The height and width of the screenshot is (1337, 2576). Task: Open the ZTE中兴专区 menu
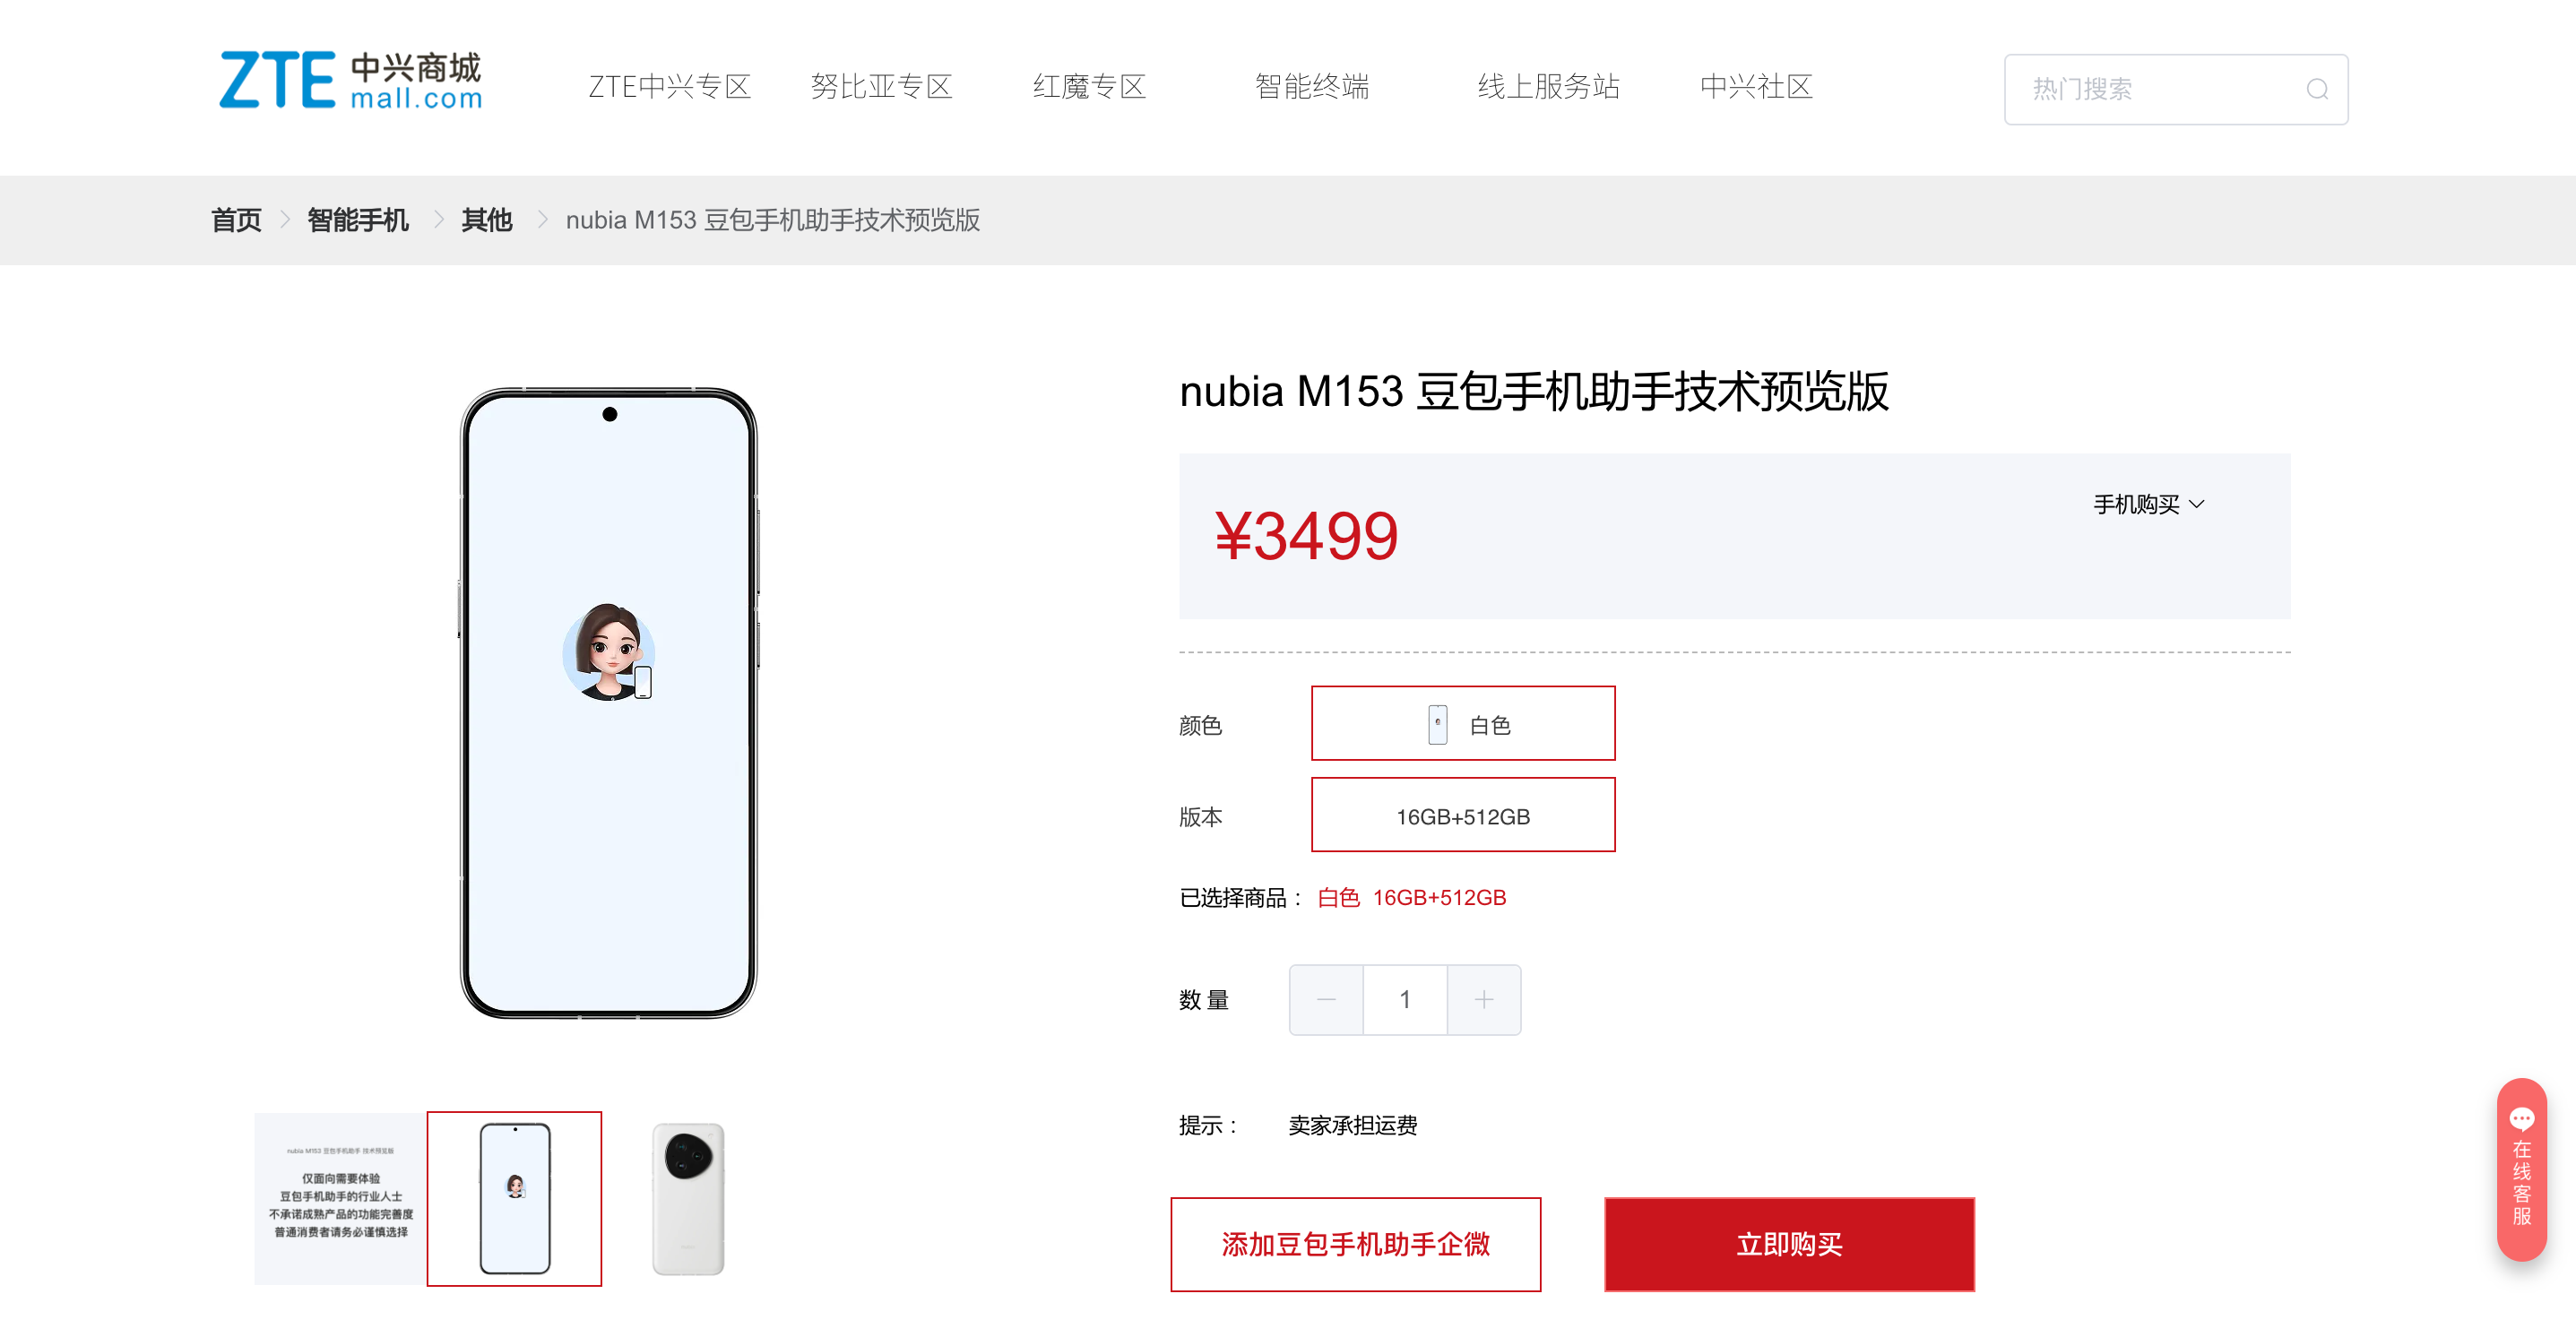coord(669,87)
